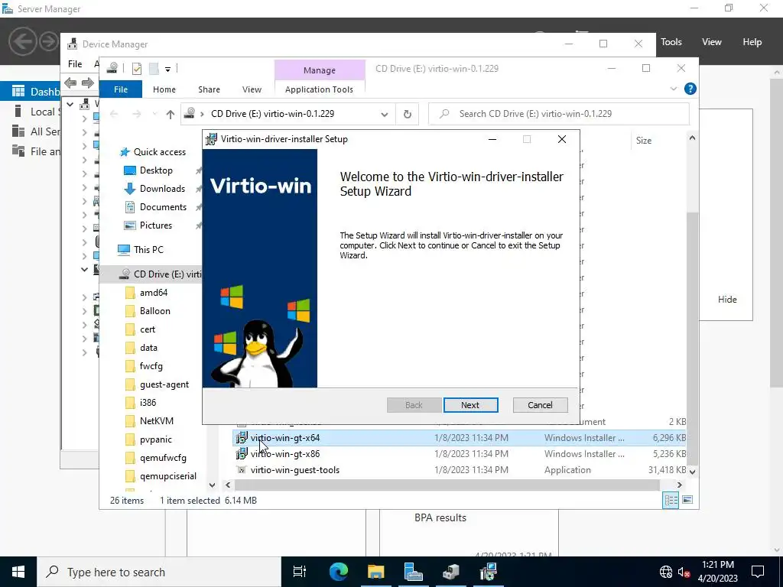Screen dimensions: 783x587
Task: Launch Microsoft Edge from taskbar
Action: 339,572
